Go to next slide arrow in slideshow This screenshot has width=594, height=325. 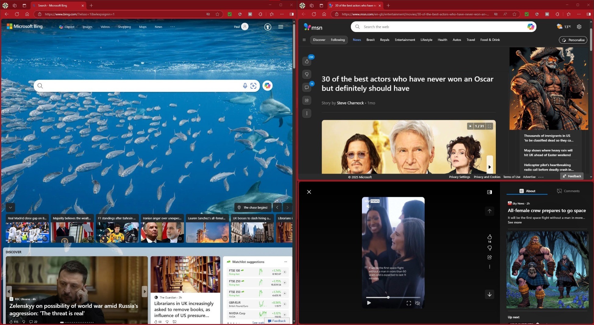point(489,167)
